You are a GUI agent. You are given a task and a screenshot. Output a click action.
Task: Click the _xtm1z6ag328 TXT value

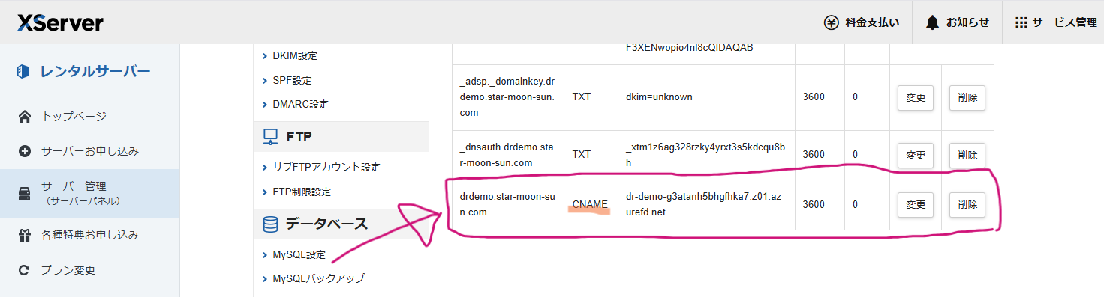tap(705, 155)
